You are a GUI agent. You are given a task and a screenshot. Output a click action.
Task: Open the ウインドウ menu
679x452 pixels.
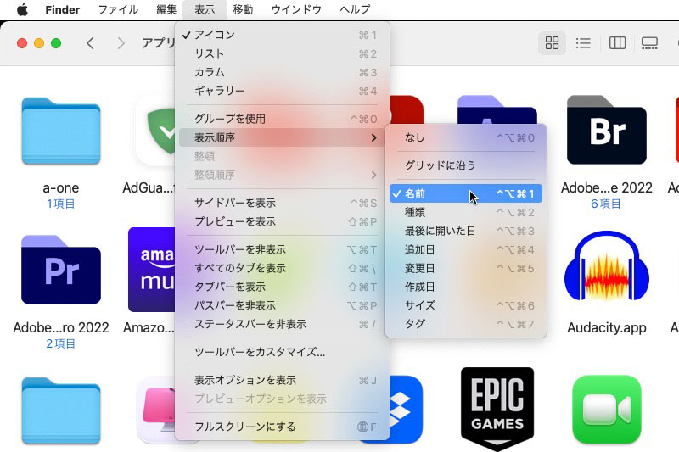pos(296,9)
